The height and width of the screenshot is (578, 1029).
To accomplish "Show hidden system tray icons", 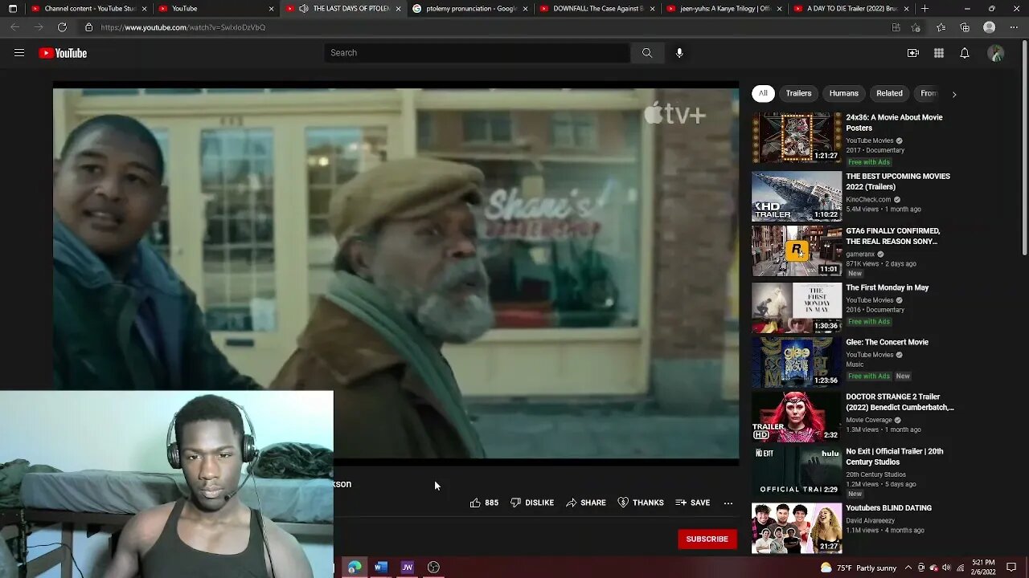I will [908, 568].
